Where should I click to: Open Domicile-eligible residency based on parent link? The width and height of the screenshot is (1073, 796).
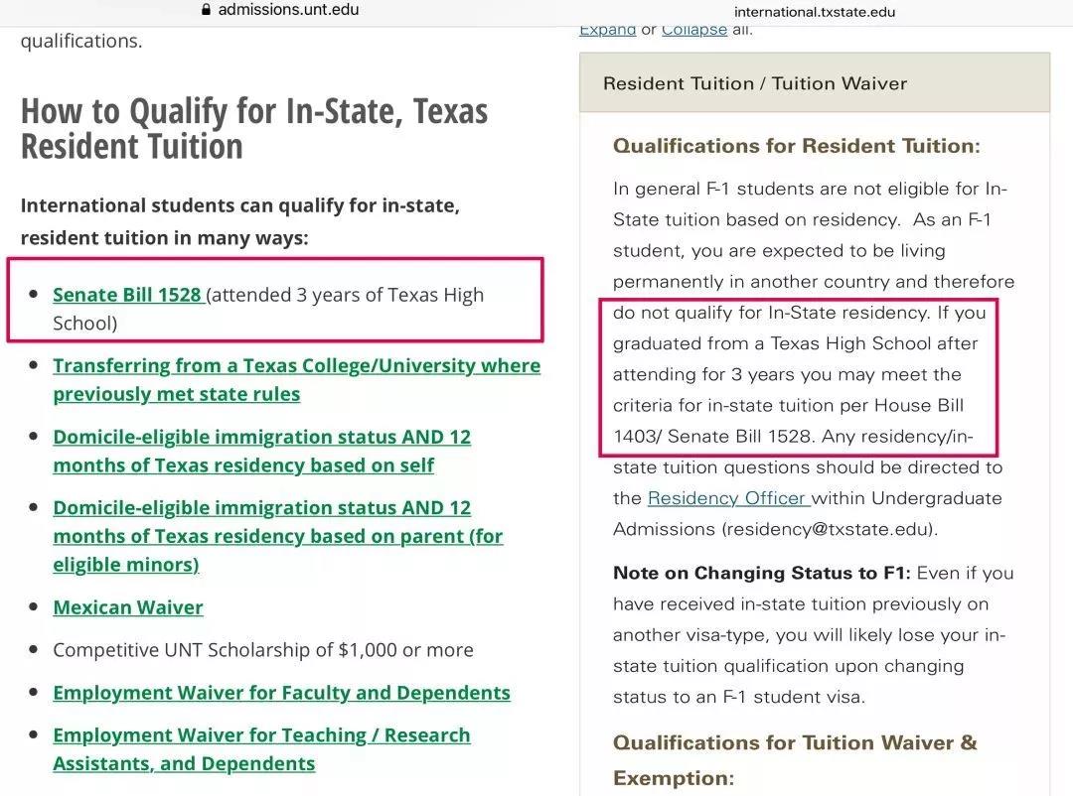click(277, 536)
